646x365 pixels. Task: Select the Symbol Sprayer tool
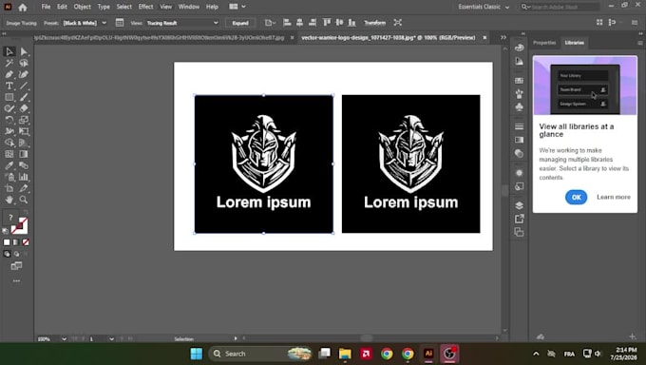point(9,177)
